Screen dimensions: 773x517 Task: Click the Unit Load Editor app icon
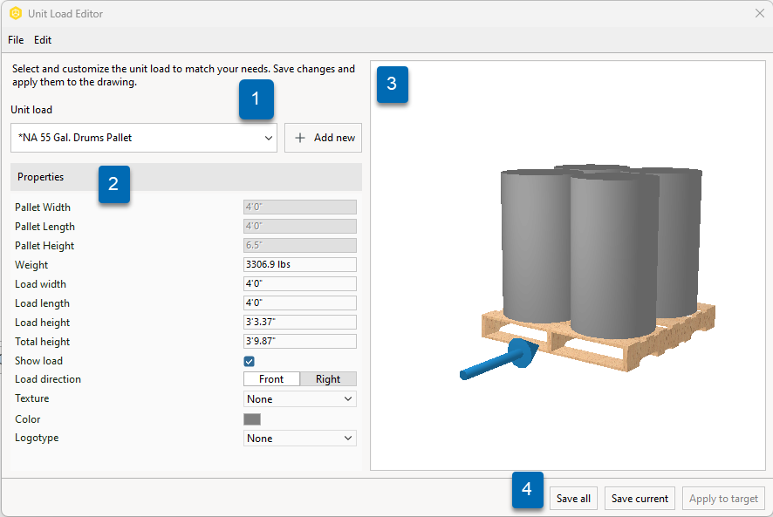click(16, 13)
